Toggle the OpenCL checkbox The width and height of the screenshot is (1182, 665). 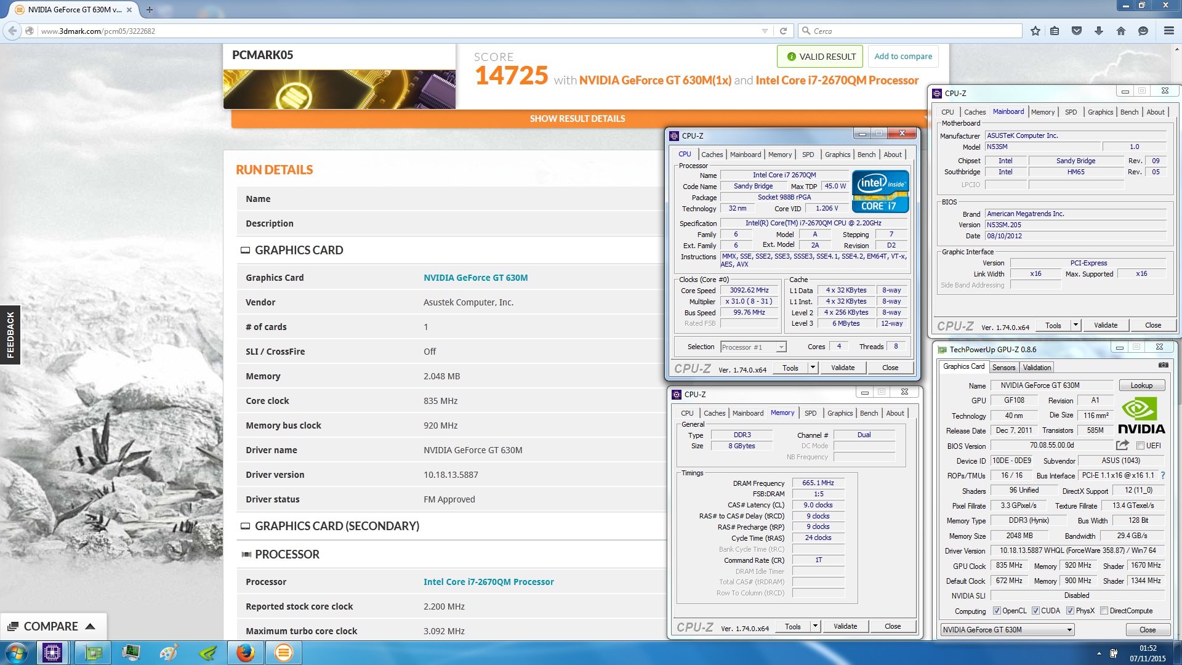pyautogui.click(x=997, y=611)
